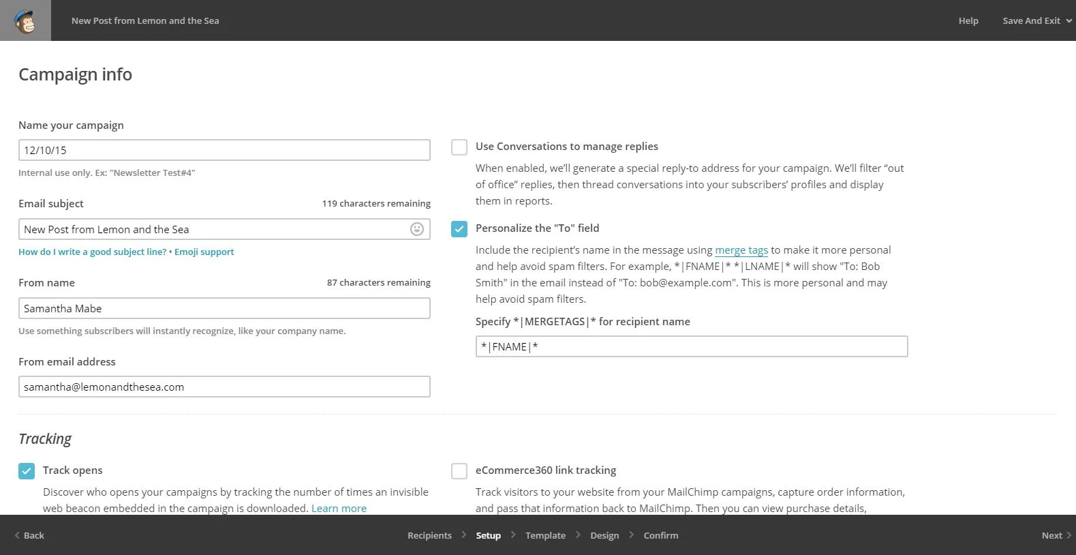
Task: Open the Help link
Action: [x=968, y=20]
